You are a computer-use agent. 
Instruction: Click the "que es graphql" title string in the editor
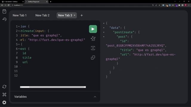click(46, 35)
